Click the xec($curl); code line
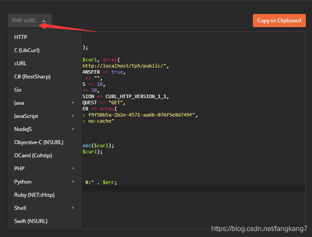 tap(98, 145)
